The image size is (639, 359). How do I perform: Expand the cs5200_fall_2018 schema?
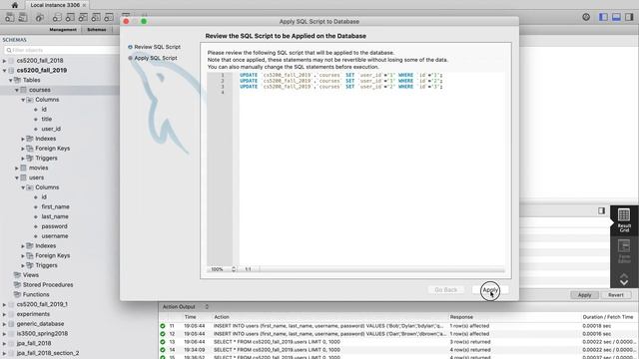click(x=4, y=61)
